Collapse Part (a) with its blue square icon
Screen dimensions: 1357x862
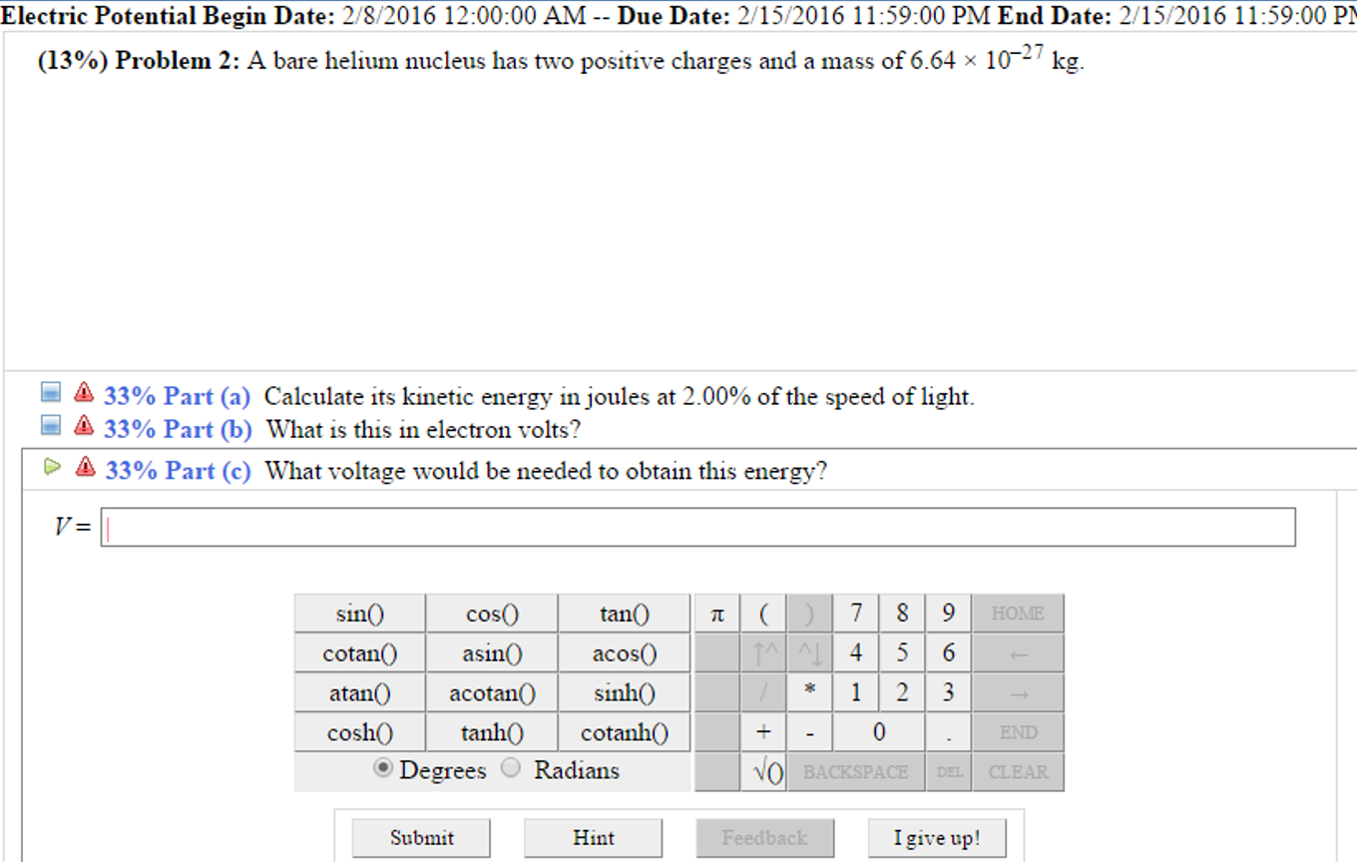(51, 392)
